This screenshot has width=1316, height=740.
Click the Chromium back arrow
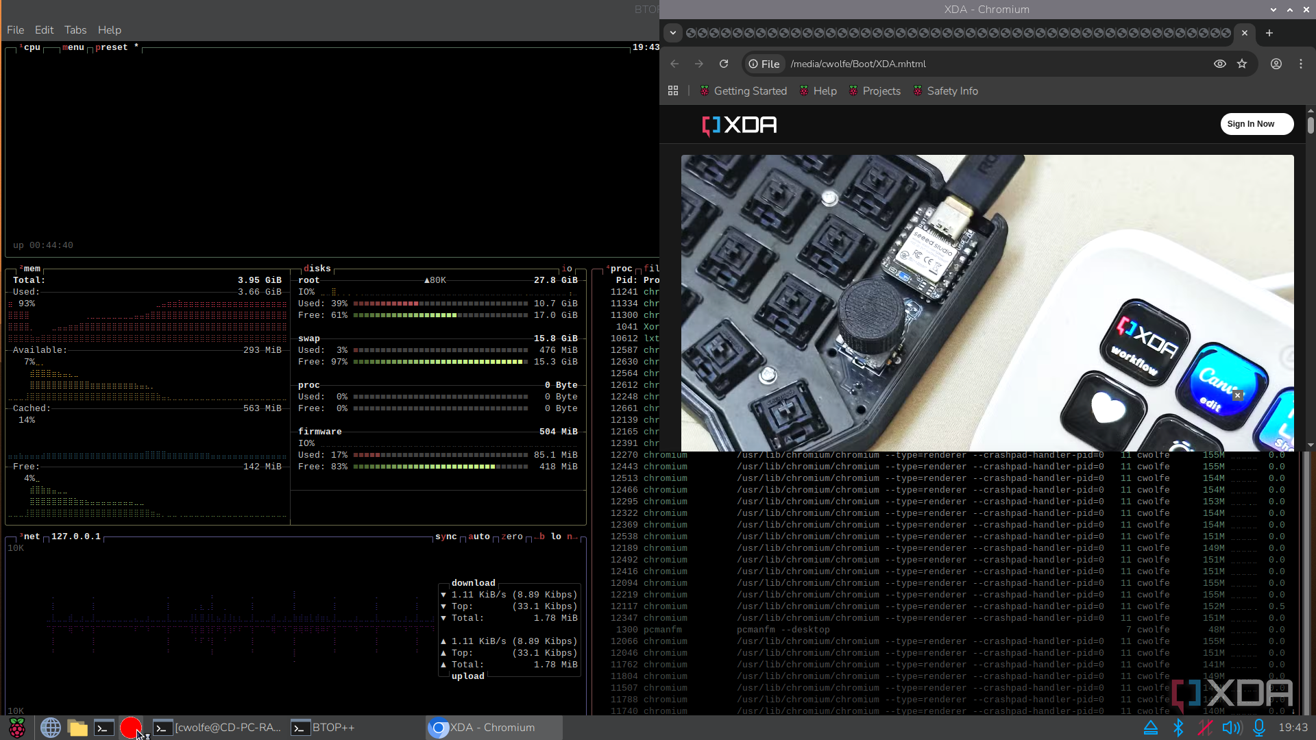(674, 64)
